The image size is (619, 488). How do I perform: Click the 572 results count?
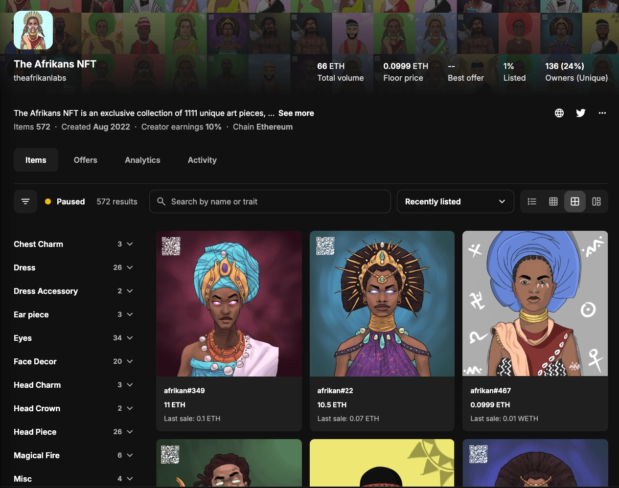pyautogui.click(x=117, y=201)
